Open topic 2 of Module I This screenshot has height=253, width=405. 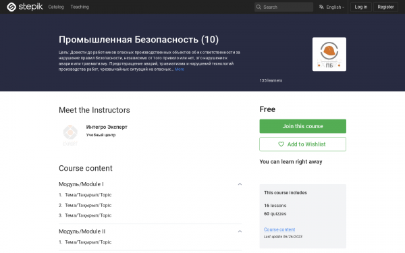(88, 205)
